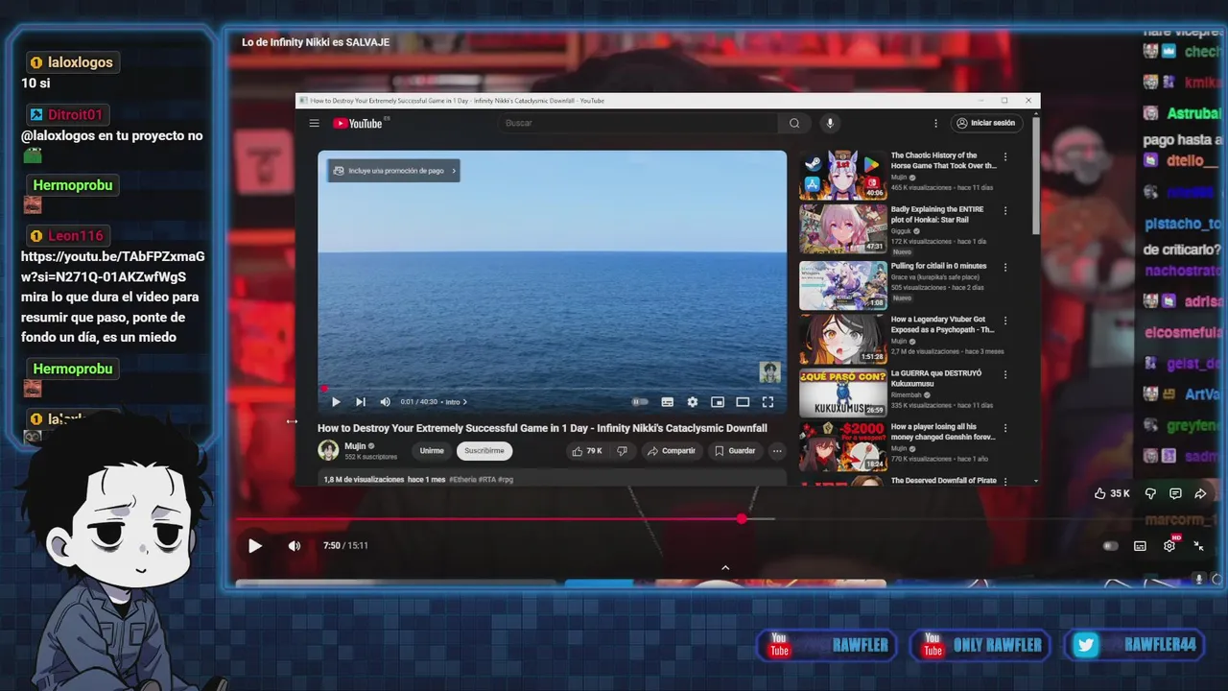Toggle subtitles in outer player

(1140, 546)
